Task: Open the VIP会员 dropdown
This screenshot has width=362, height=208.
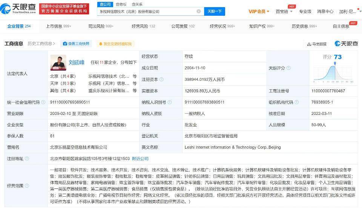Action: click(x=259, y=11)
